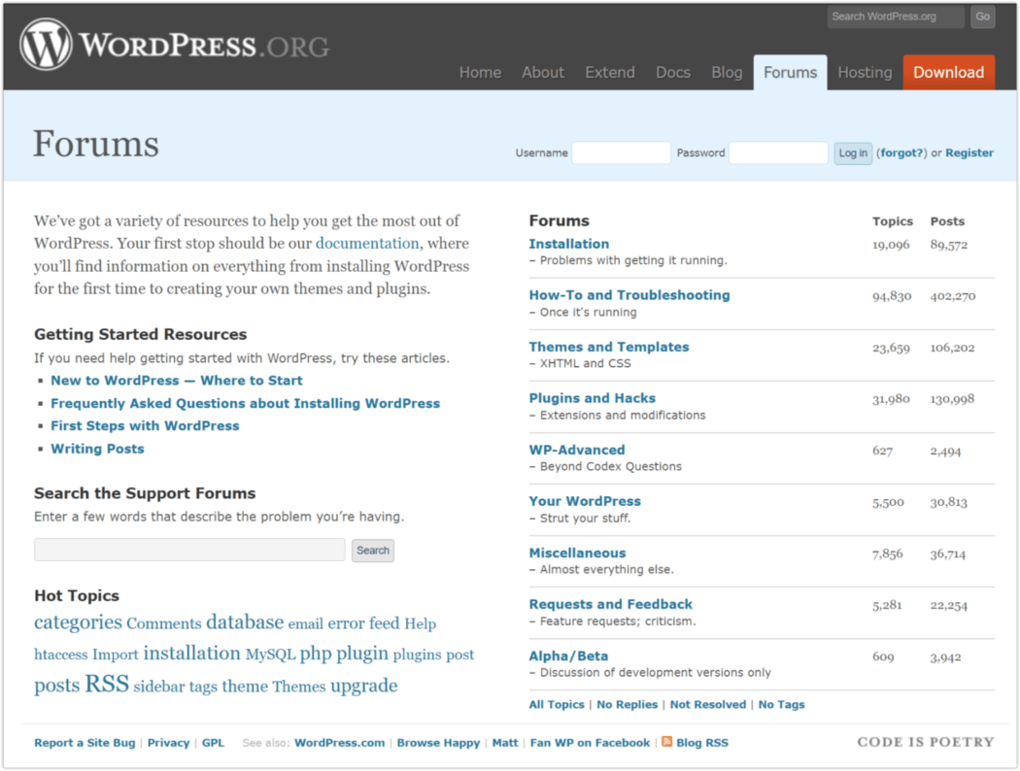Click the orange Download button
The height and width of the screenshot is (771, 1020).
click(948, 72)
